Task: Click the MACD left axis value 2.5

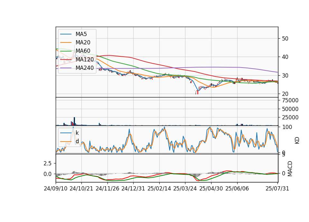Action: 48,163
